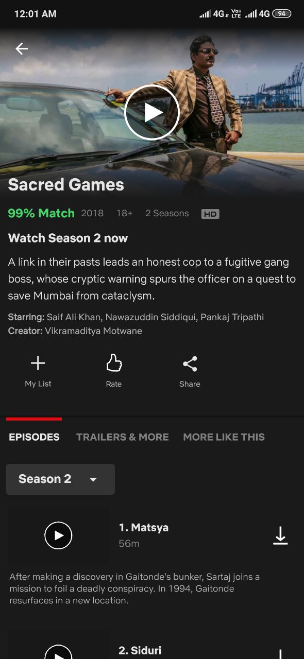Tap the back arrow icon
The width and height of the screenshot is (304, 659).
22,48
